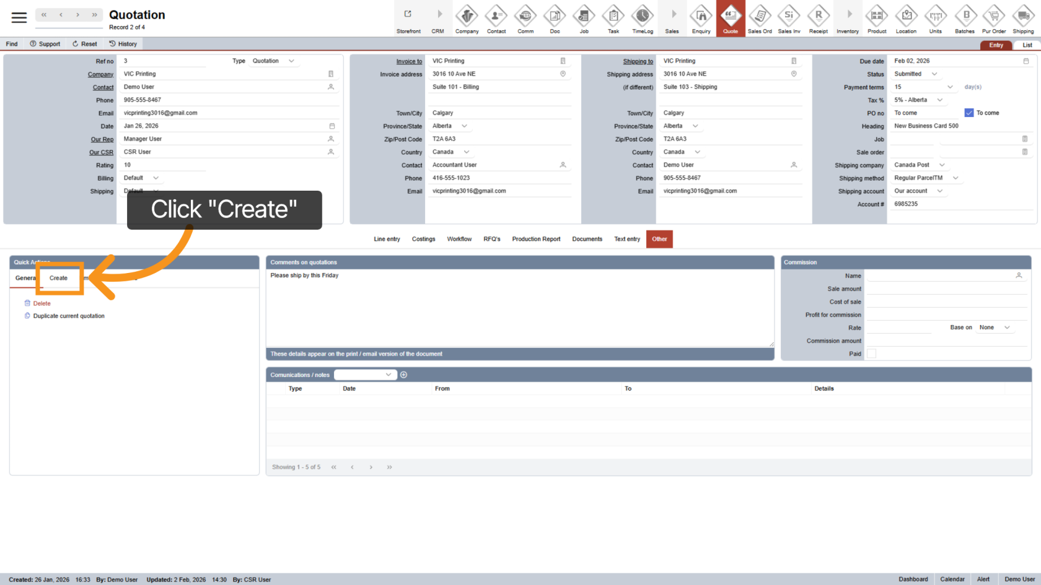Screen dimensions: 1041x585
Task: Open the Company module icon
Action: [x=467, y=18]
